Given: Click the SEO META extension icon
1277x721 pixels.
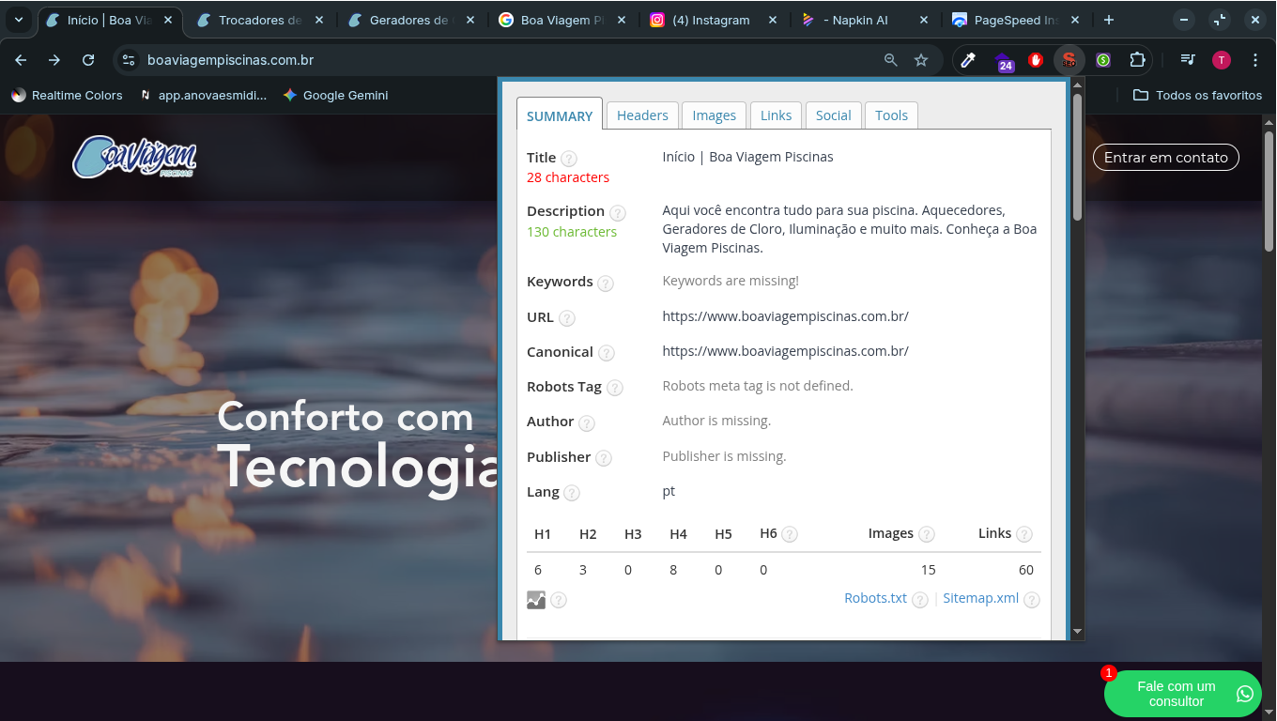Looking at the screenshot, I should coord(1069,60).
